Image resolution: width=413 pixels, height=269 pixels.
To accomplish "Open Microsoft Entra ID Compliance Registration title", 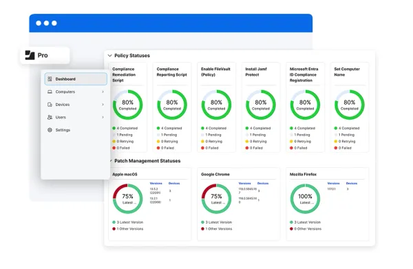I will [x=304, y=74].
